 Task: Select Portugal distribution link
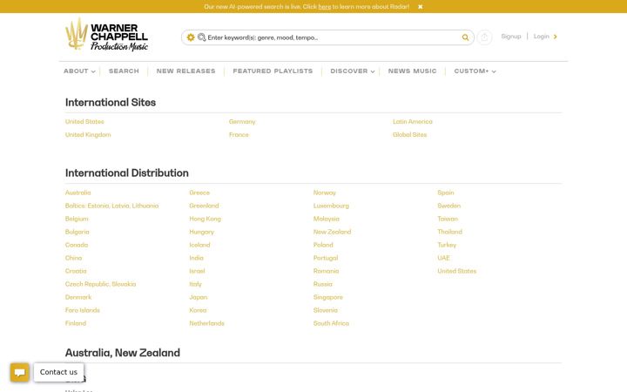tap(326, 258)
